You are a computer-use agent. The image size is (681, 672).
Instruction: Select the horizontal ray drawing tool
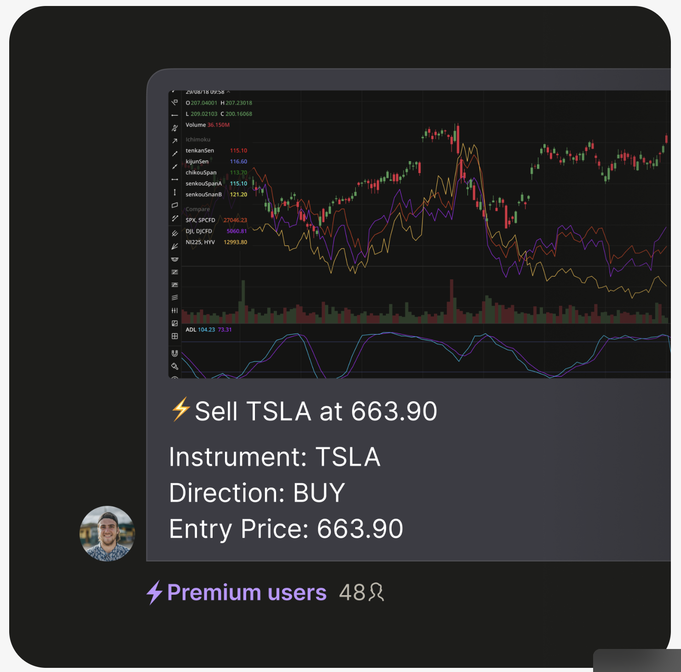(175, 115)
